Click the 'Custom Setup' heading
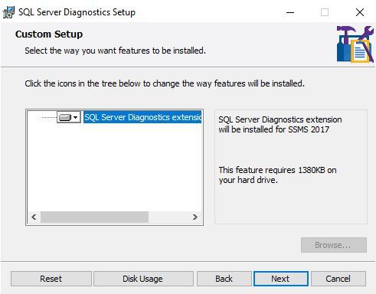 (x=49, y=34)
